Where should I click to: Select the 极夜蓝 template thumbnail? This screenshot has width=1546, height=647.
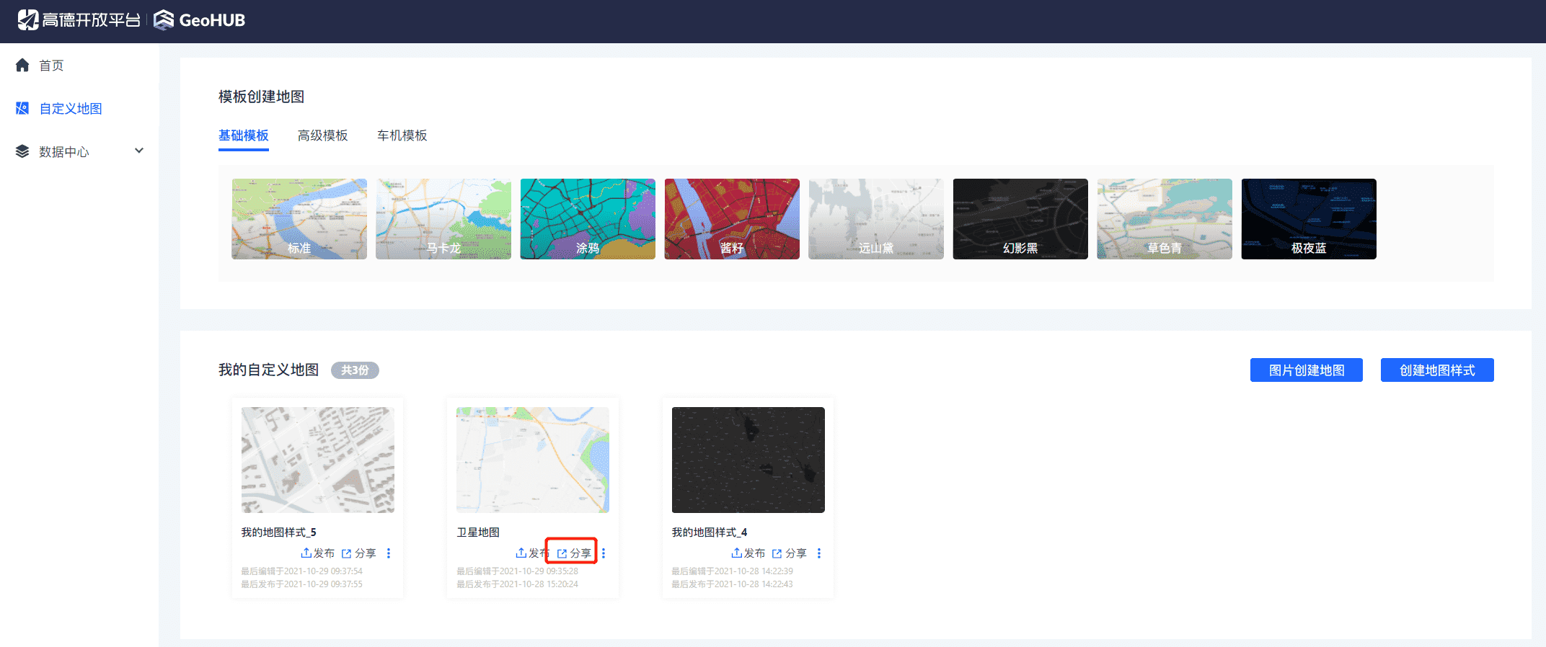pyautogui.click(x=1309, y=219)
